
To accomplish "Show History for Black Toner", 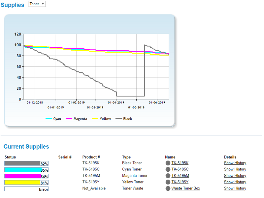I will 235,163.
